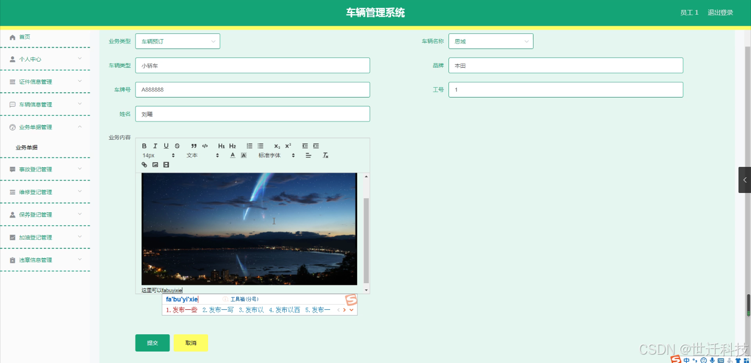The width and height of the screenshot is (751, 363).
Task: Apply superscript formatting
Action: 288,146
